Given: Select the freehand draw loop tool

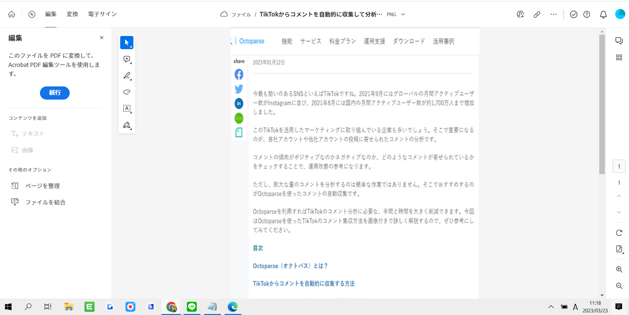Looking at the screenshot, I should [x=127, y=92].
